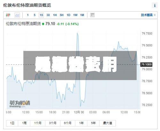Set range to 1个月
160x131 pixels.
38,123
